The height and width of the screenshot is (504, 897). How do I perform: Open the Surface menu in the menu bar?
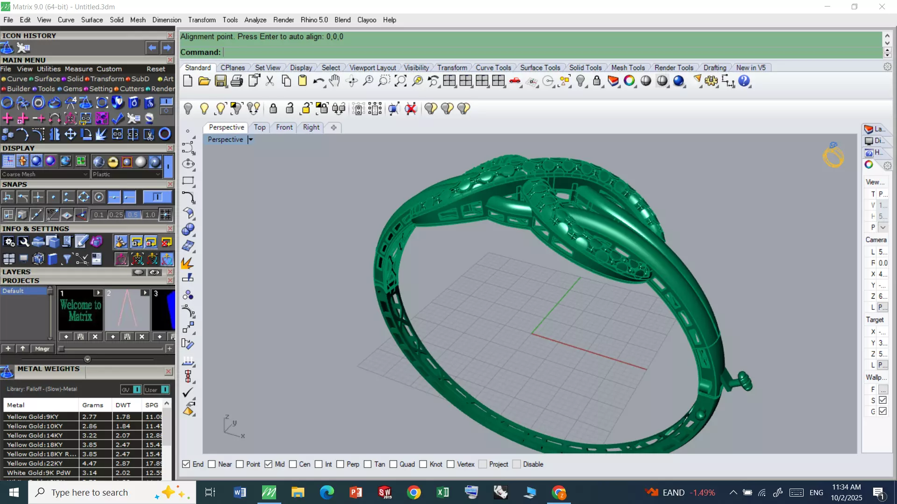(x=92, y=20)
